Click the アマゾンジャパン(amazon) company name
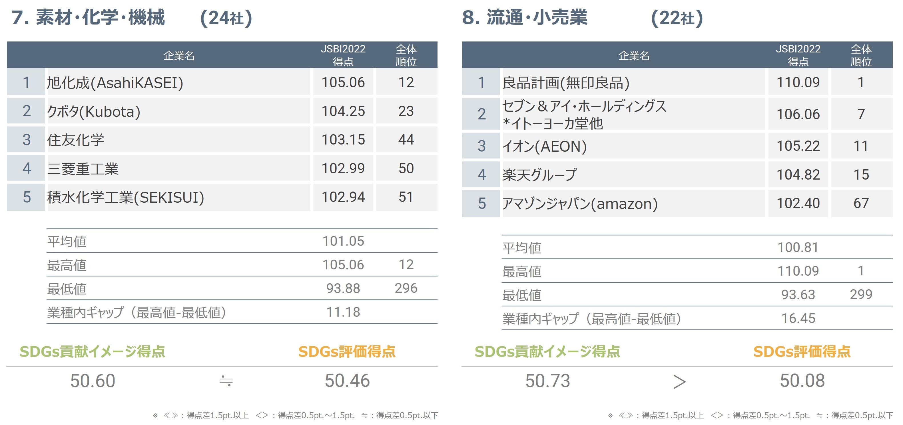 (580, 204)
